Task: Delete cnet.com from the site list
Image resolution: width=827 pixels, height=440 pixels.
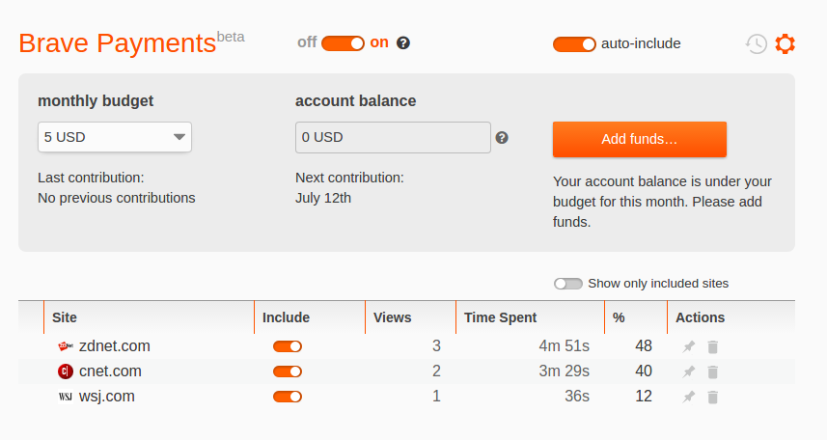Action: (713, 371)
